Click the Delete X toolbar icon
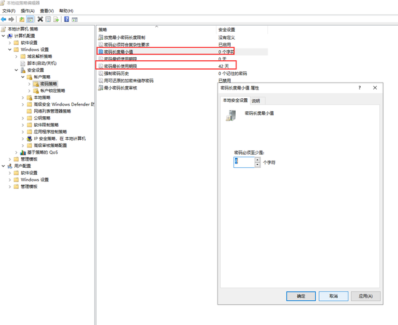The image size is (398, 325). [x=40, y=19]
